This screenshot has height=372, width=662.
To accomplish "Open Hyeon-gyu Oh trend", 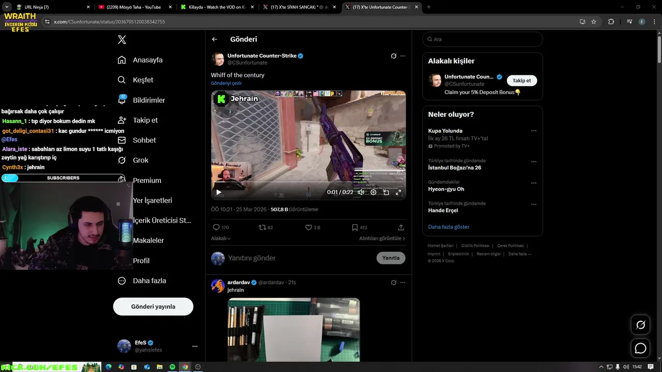I will point(446,189).
